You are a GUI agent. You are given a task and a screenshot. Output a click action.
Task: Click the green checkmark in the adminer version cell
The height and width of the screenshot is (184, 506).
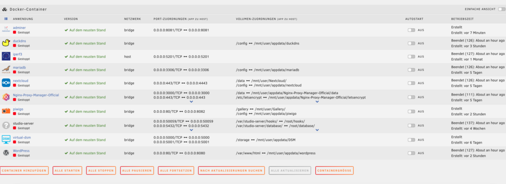click(x=66, y=30)
